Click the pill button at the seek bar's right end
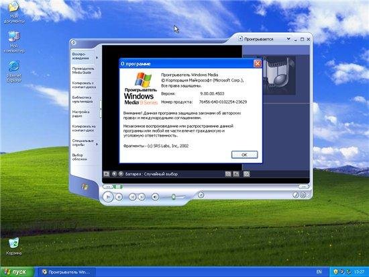 click(303, 187)
